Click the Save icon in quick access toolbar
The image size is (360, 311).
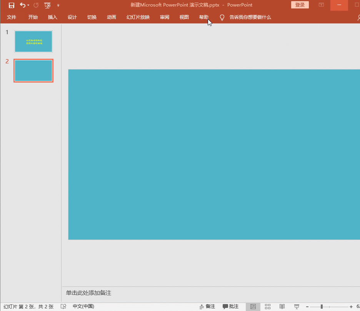pos(12,5)
